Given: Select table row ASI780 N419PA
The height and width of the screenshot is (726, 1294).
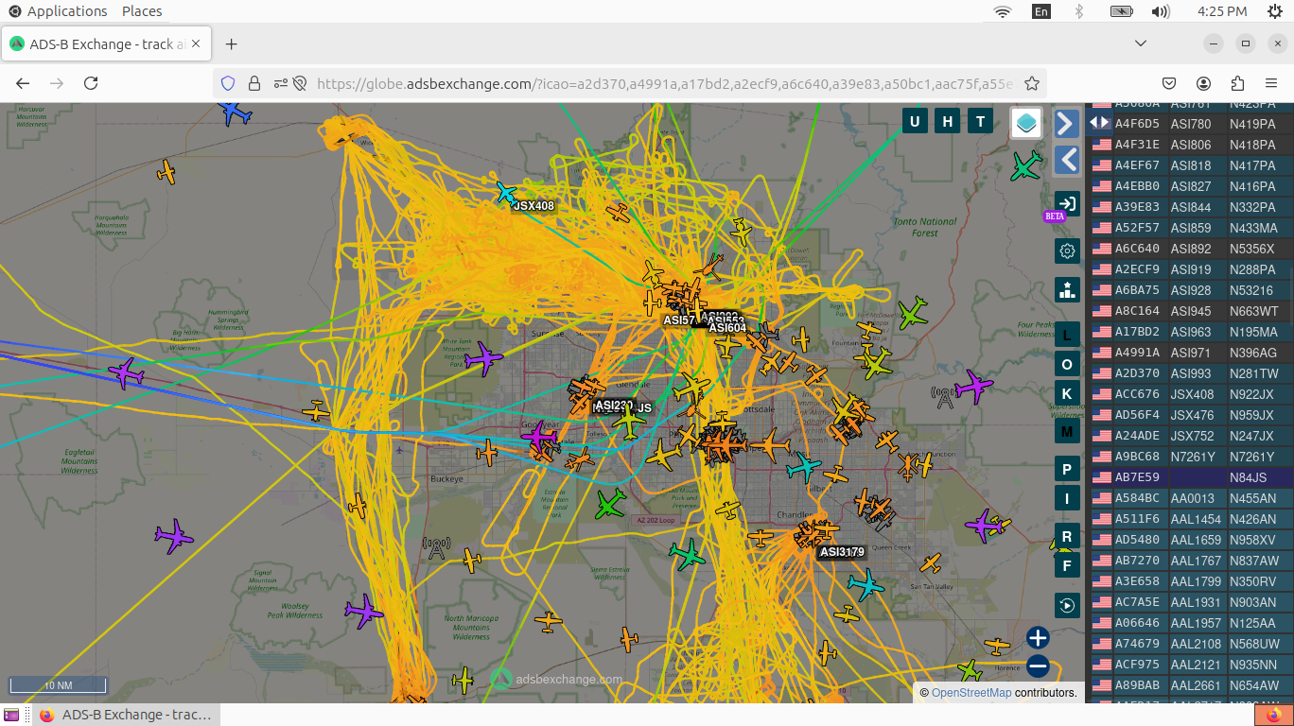Looking at the screenshot, I should click(x=1192, y=124).
